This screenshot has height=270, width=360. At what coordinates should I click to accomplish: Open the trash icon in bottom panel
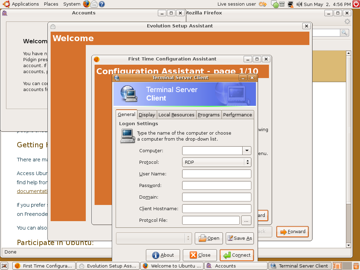coord(356,266)
